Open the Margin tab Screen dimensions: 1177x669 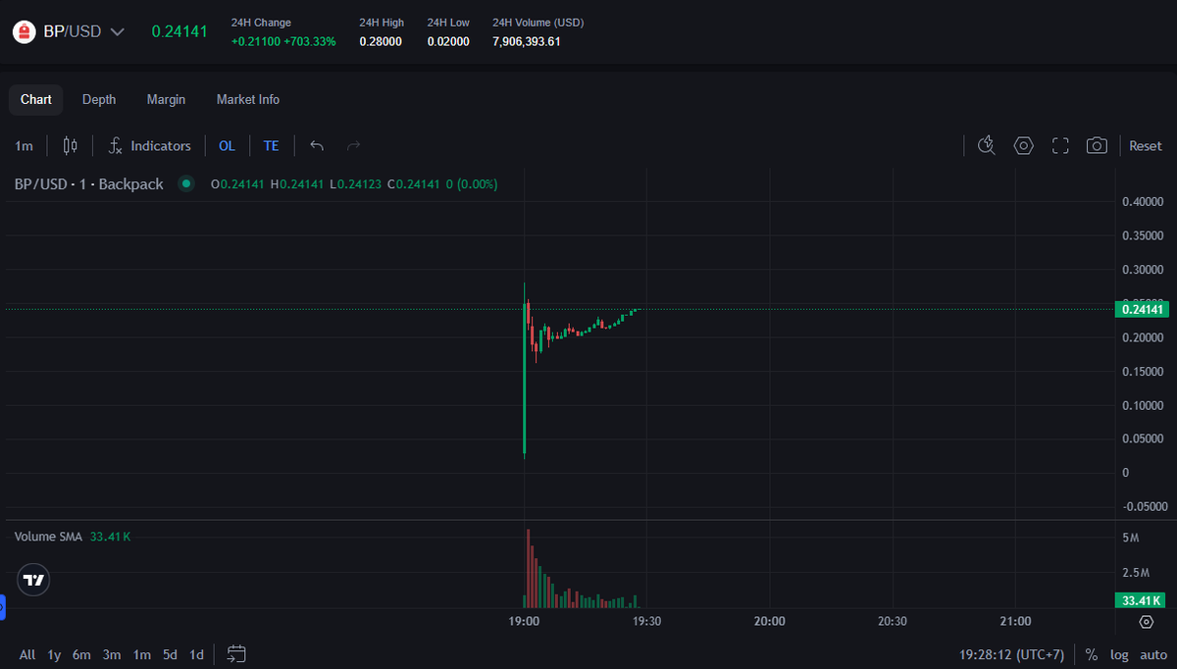pyautogui.click(x=166, y=99)
